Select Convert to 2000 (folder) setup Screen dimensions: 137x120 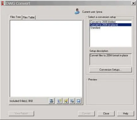coord(110,22)
